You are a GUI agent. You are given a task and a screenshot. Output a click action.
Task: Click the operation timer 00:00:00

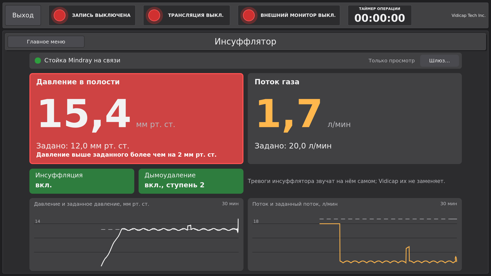point(380,15)
